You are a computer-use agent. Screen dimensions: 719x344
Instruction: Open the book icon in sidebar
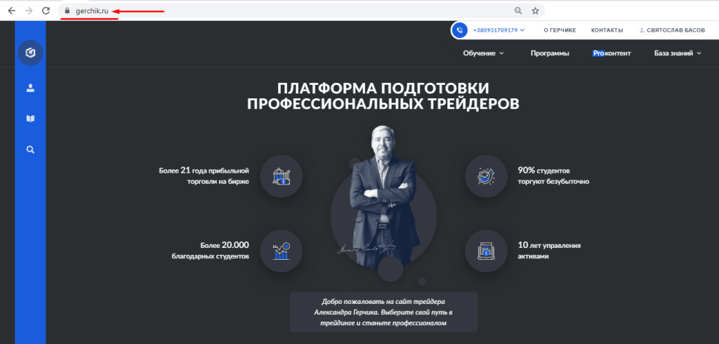[x=30, y=119]
